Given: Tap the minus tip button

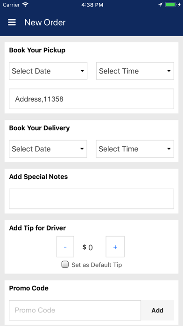Looking at the screenshot, I should (65, 246).
